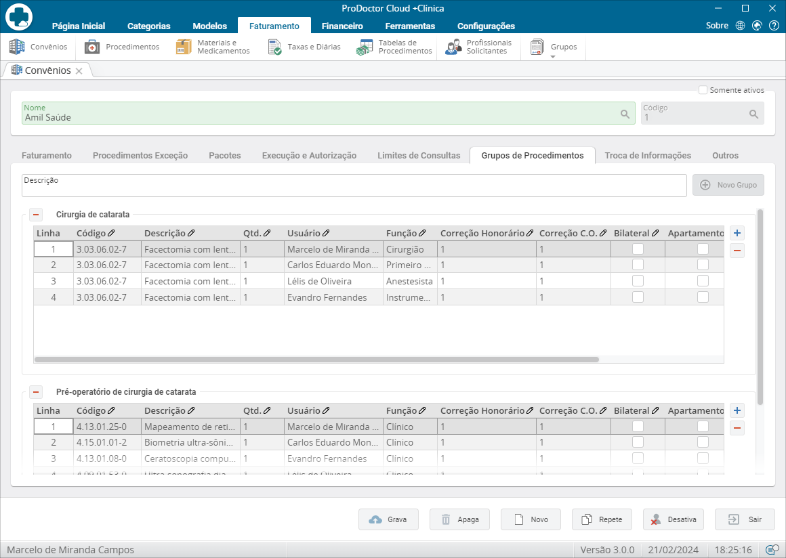
Task: Open the Troca de Informações tab
Action: pos(648,155)
